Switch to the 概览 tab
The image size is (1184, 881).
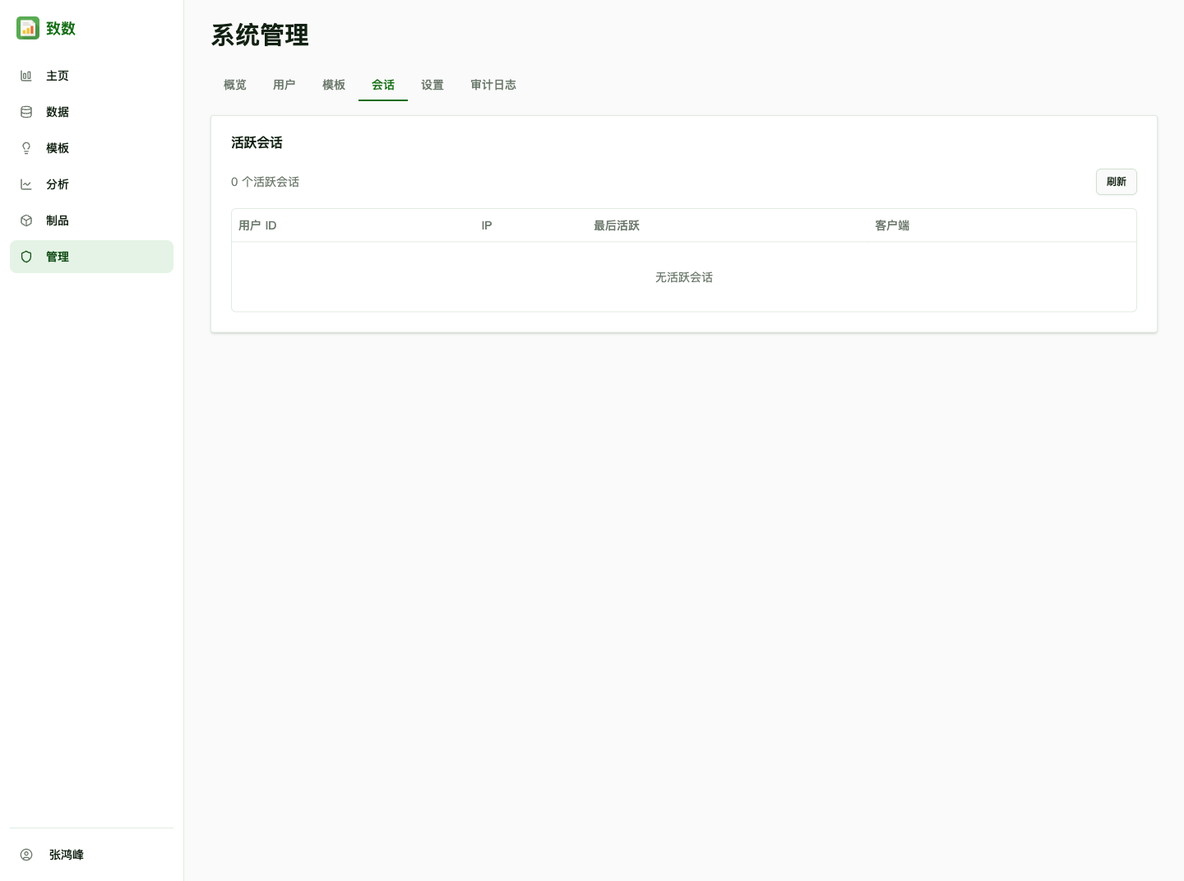click(x=235, y=85)
